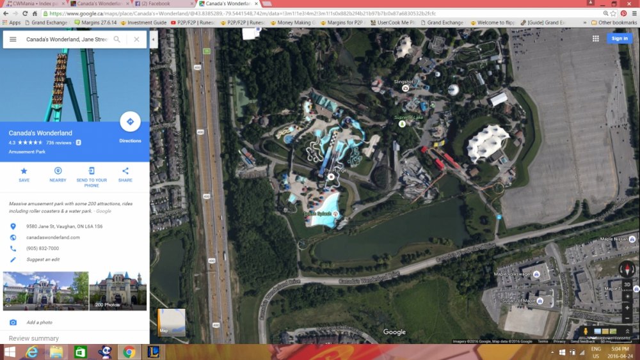Click the Street View pegman icon

pyautogui.click(x=586, y=331)
